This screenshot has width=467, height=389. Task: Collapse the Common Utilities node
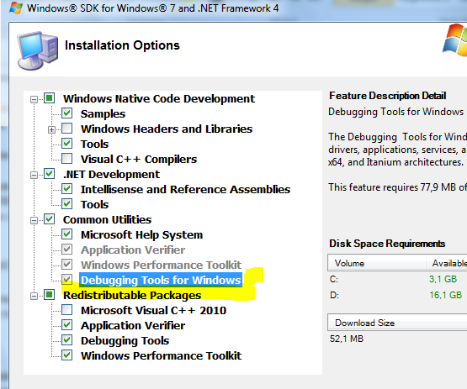(34, 221)
